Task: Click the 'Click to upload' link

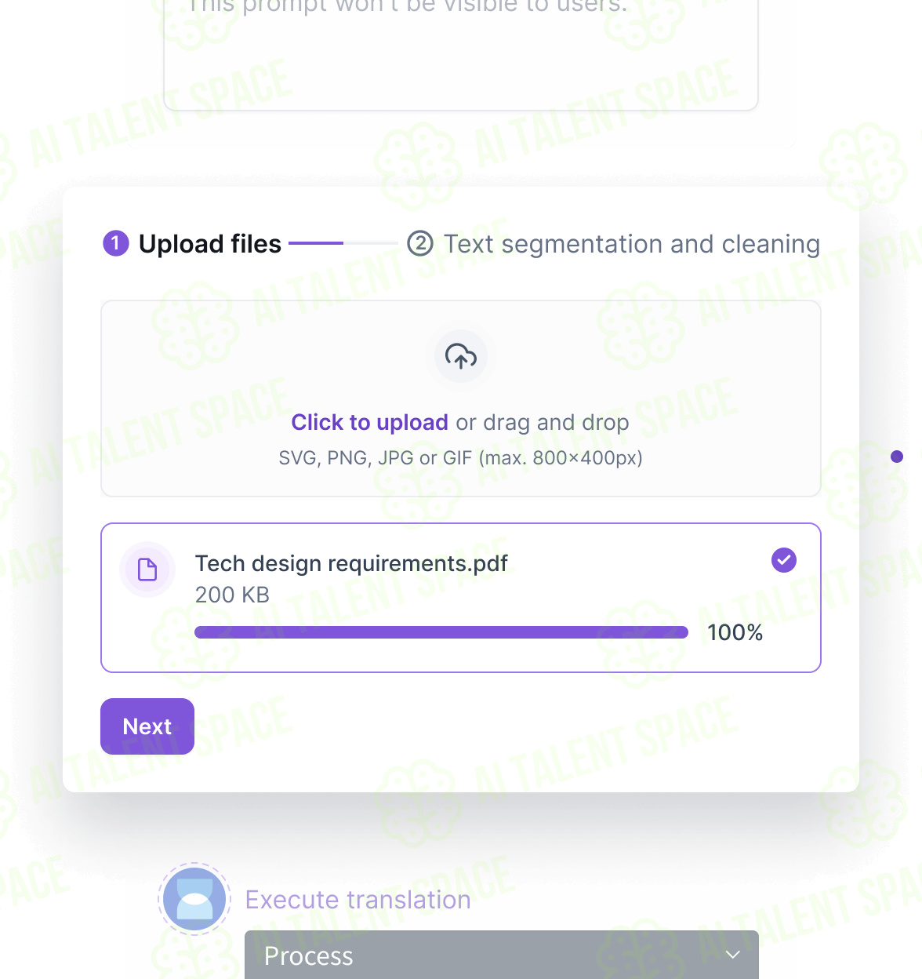Action: tap(370, 422)
